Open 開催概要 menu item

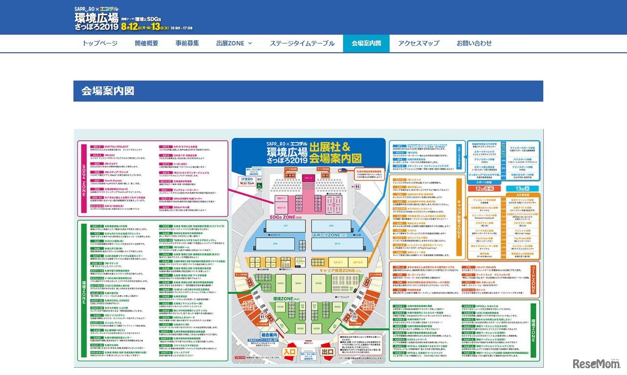pyautogui.click(x=146, y=43)
